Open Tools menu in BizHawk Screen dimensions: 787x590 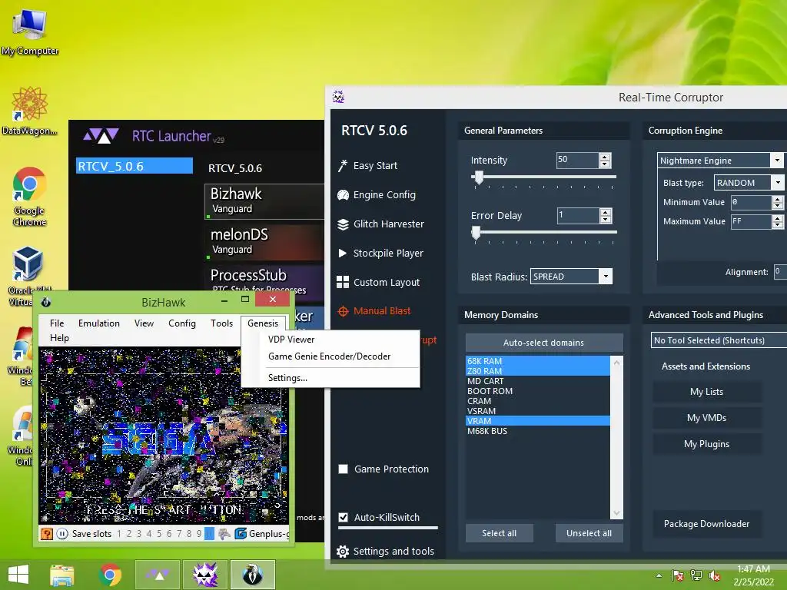[x=221, y=323]
